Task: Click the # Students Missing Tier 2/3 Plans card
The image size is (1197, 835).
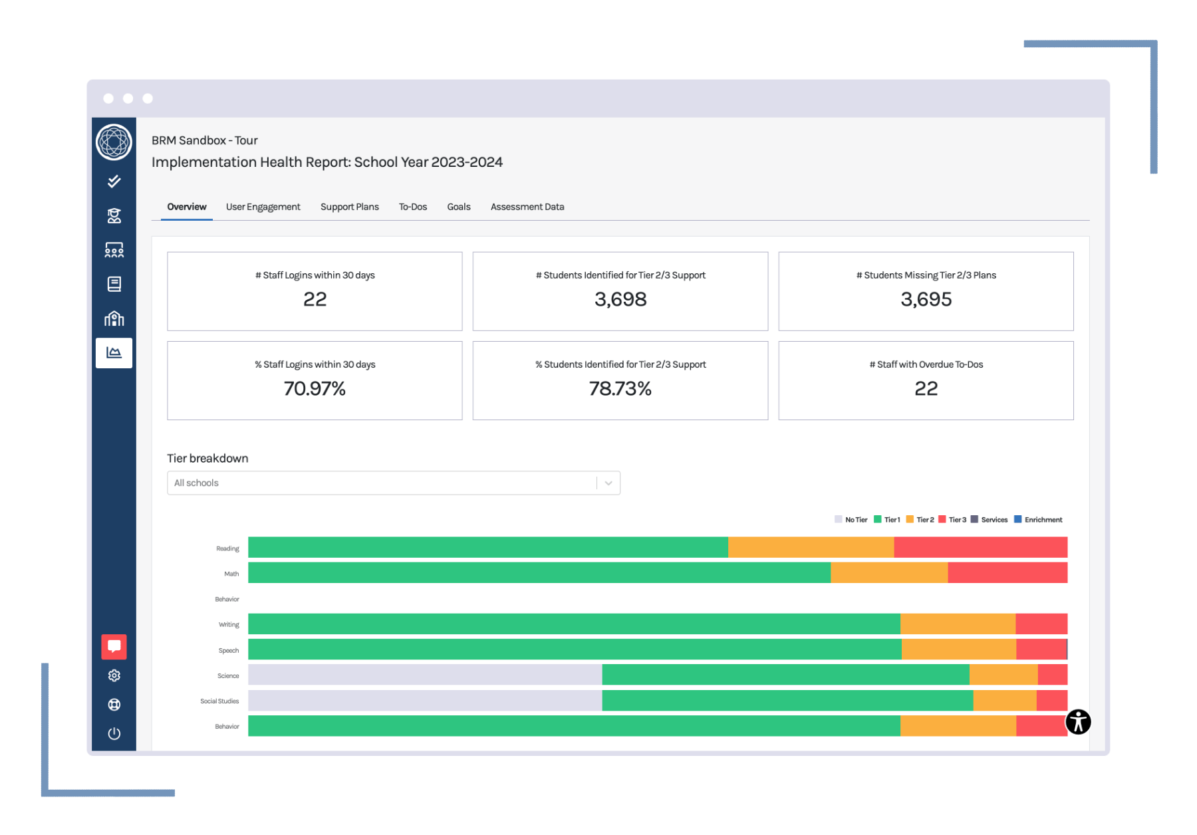Action: tap(926, 291)
